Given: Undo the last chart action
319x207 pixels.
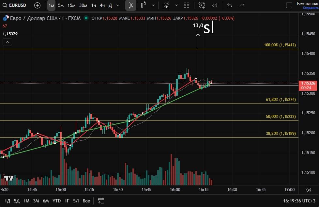Looking at the screenshot, I should [x=229, y=5].
